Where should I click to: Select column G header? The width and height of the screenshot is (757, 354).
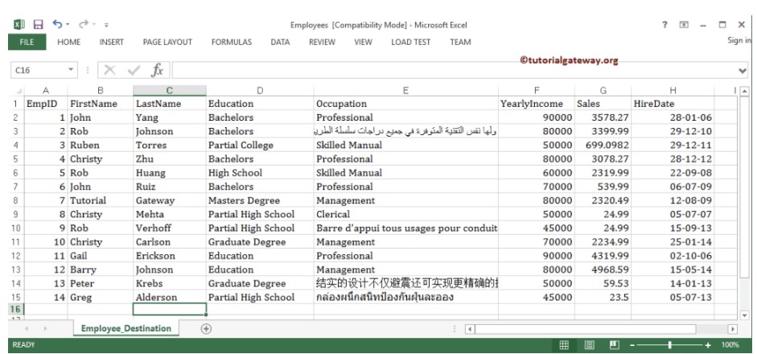pos(603,90)
